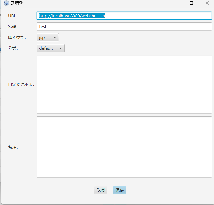Click the URL label
214x205 pixels.
point(13,16)
